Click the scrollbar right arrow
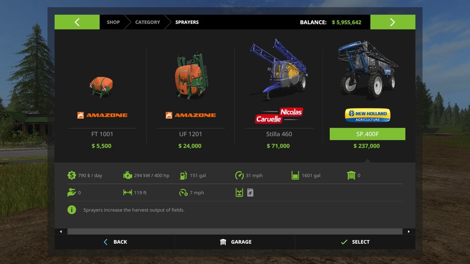The height and width of the screenshot is (264, 470). coord(409,231)
